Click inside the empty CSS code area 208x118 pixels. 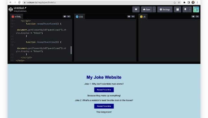pos(105,40)
